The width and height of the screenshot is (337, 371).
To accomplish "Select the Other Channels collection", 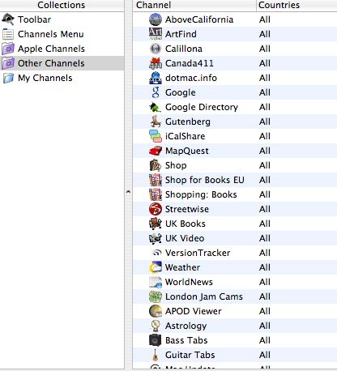I will (62, 63).
